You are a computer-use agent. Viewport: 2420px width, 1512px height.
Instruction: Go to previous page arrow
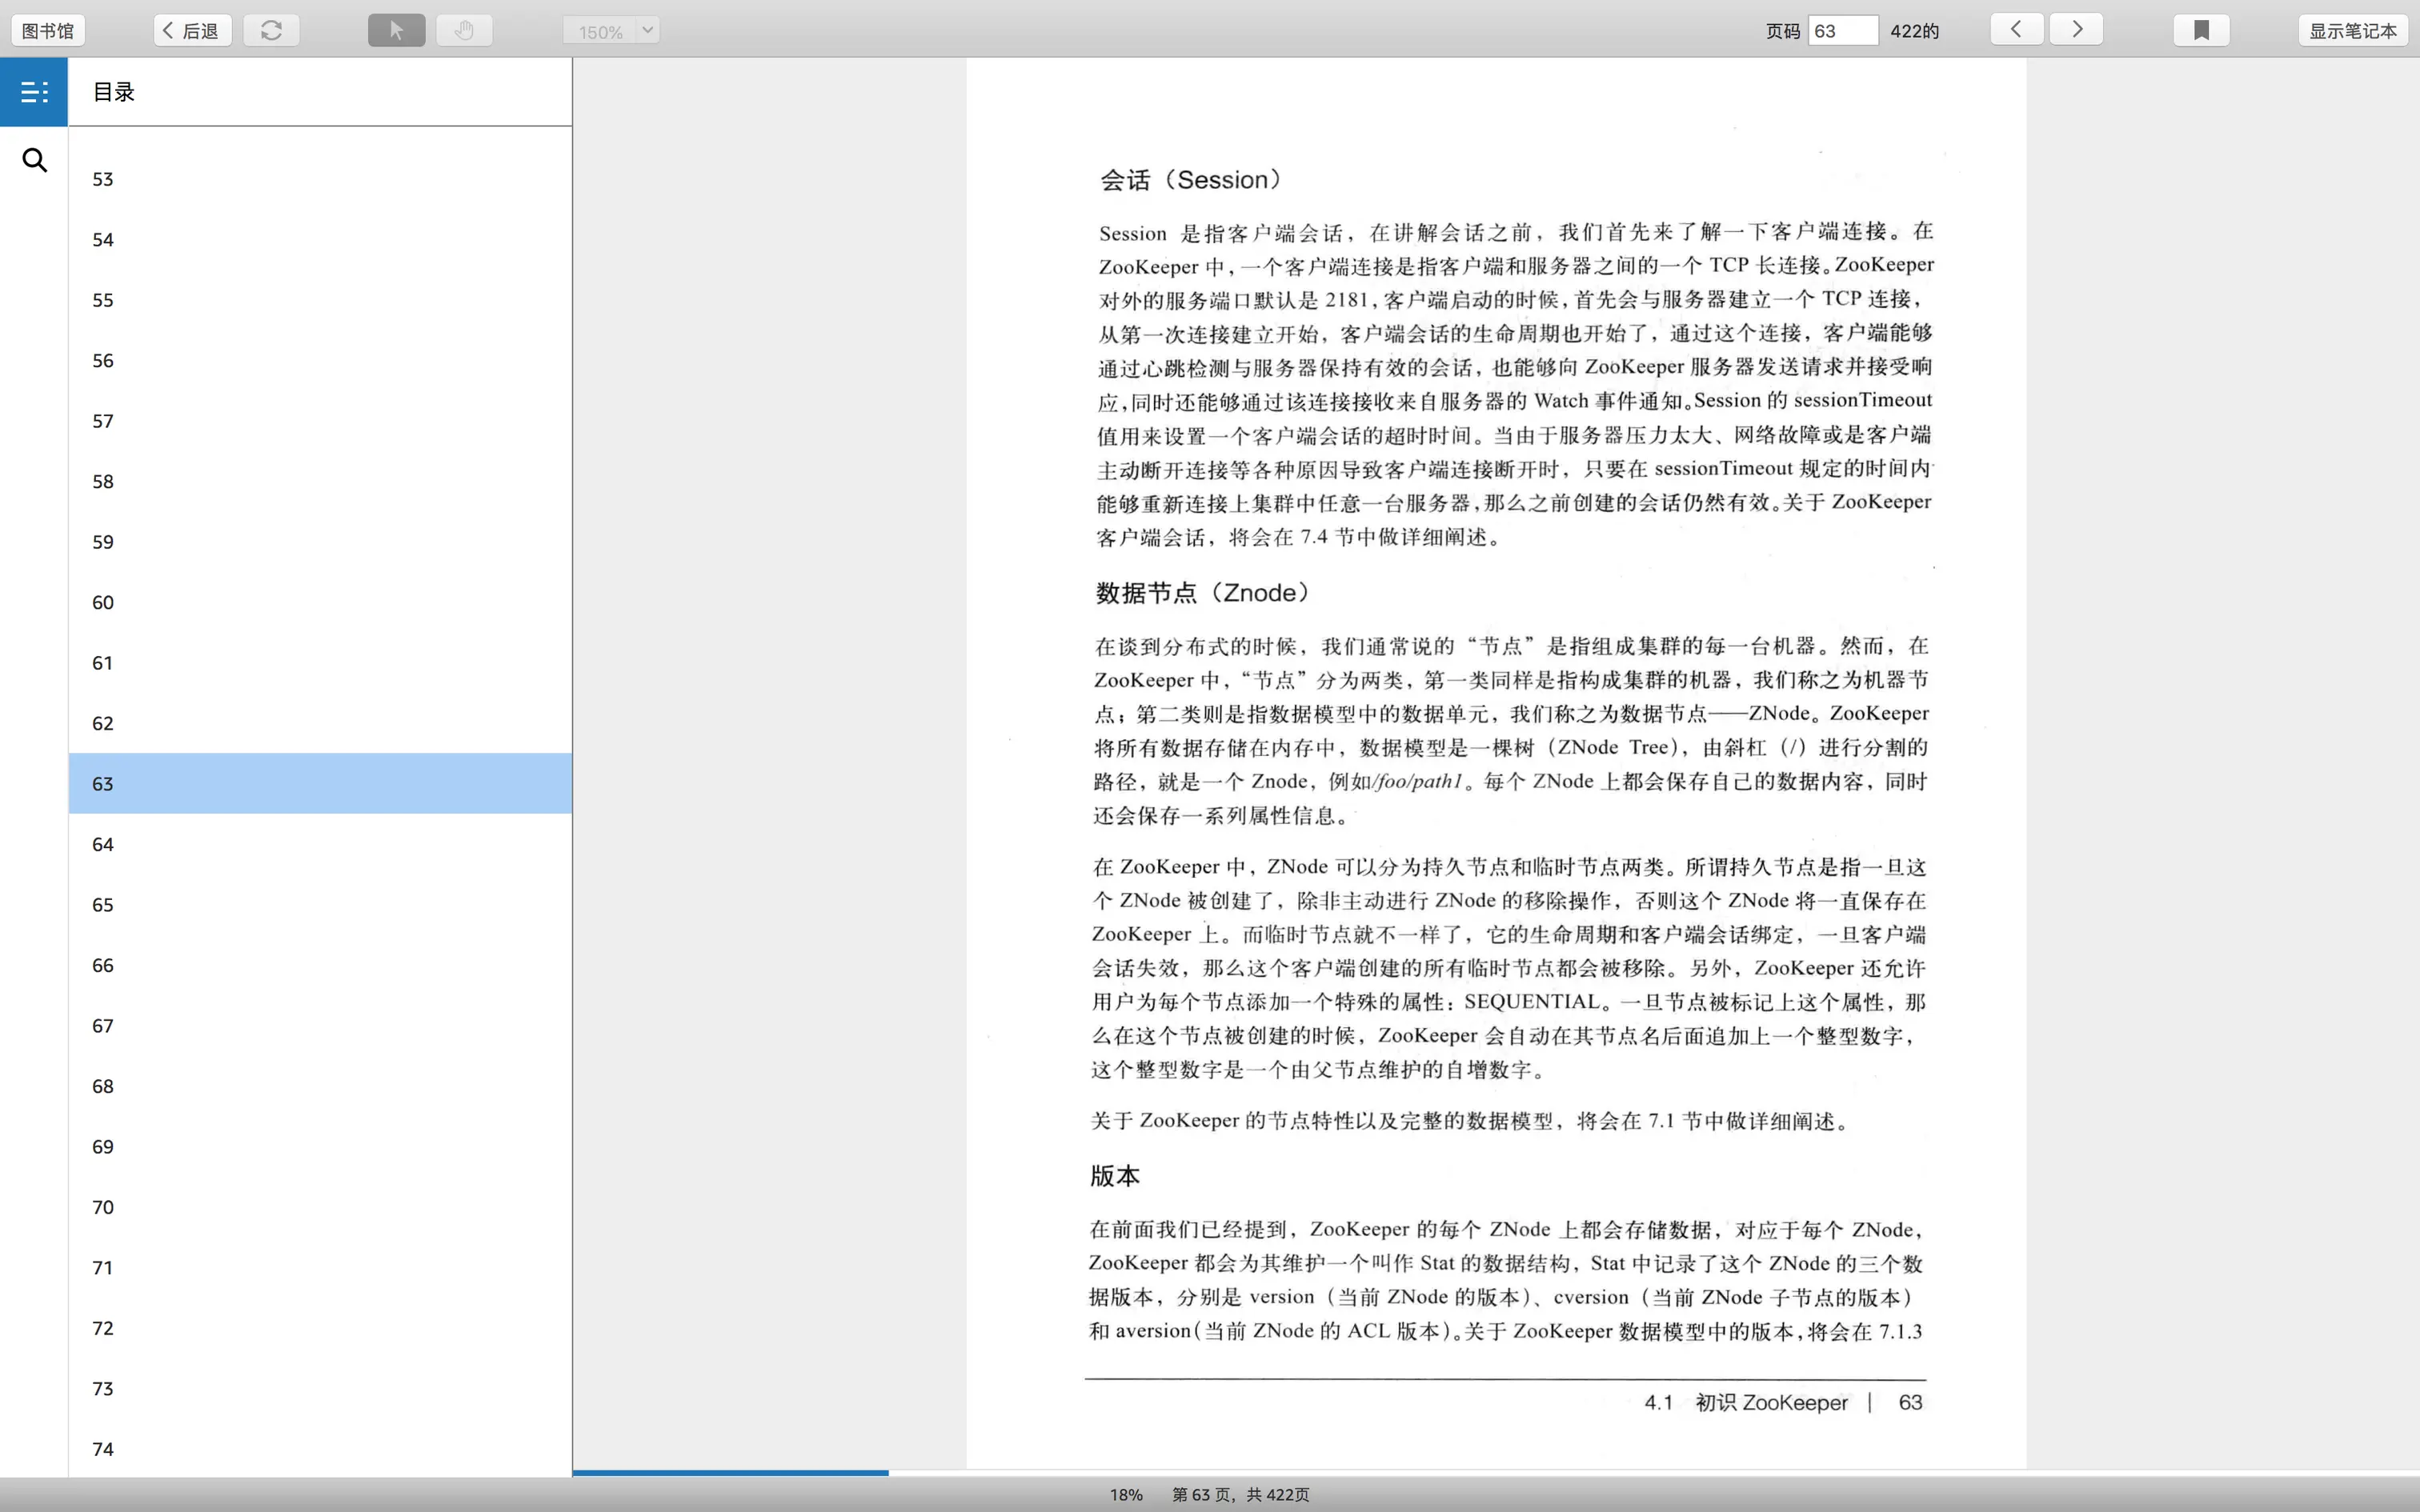2016,29
